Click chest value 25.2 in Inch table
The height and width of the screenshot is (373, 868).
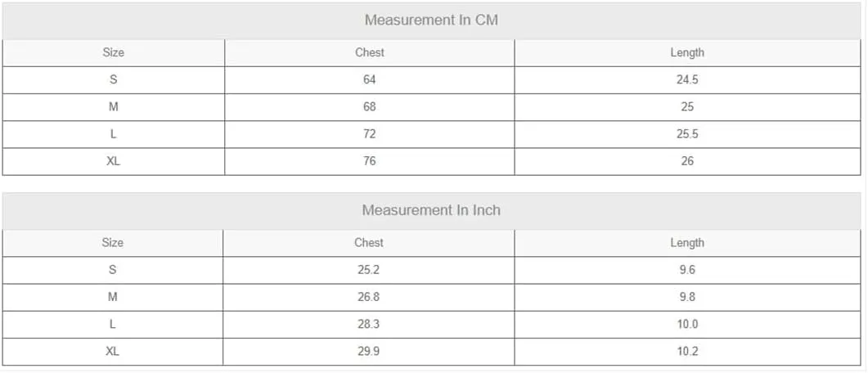coord(369,270)
